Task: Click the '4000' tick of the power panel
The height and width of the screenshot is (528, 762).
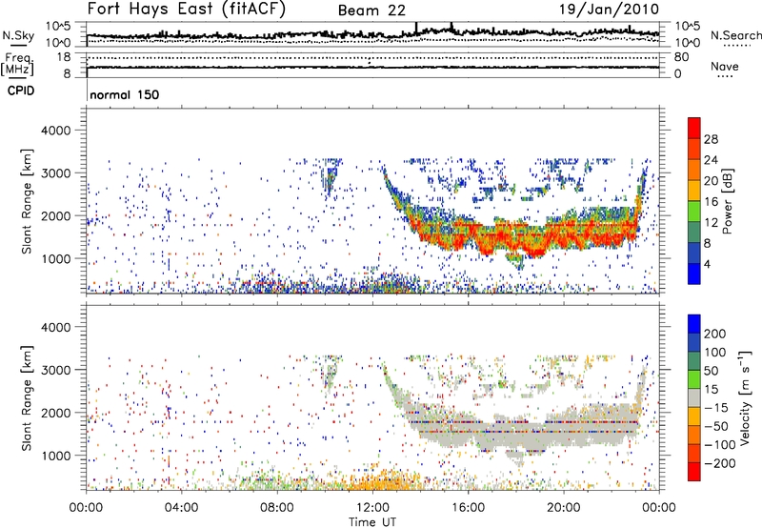Action: 55,131
